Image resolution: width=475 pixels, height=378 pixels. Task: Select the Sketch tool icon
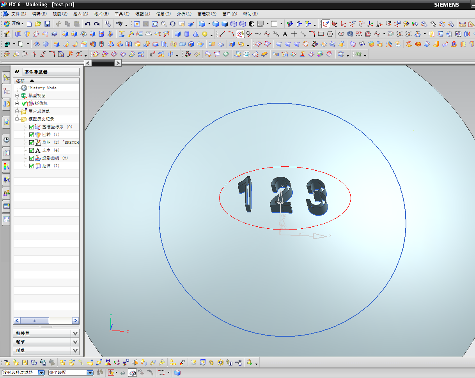(x=7, y=34)
